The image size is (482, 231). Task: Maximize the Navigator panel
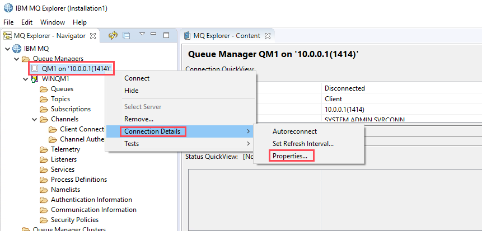pos(166,35)
